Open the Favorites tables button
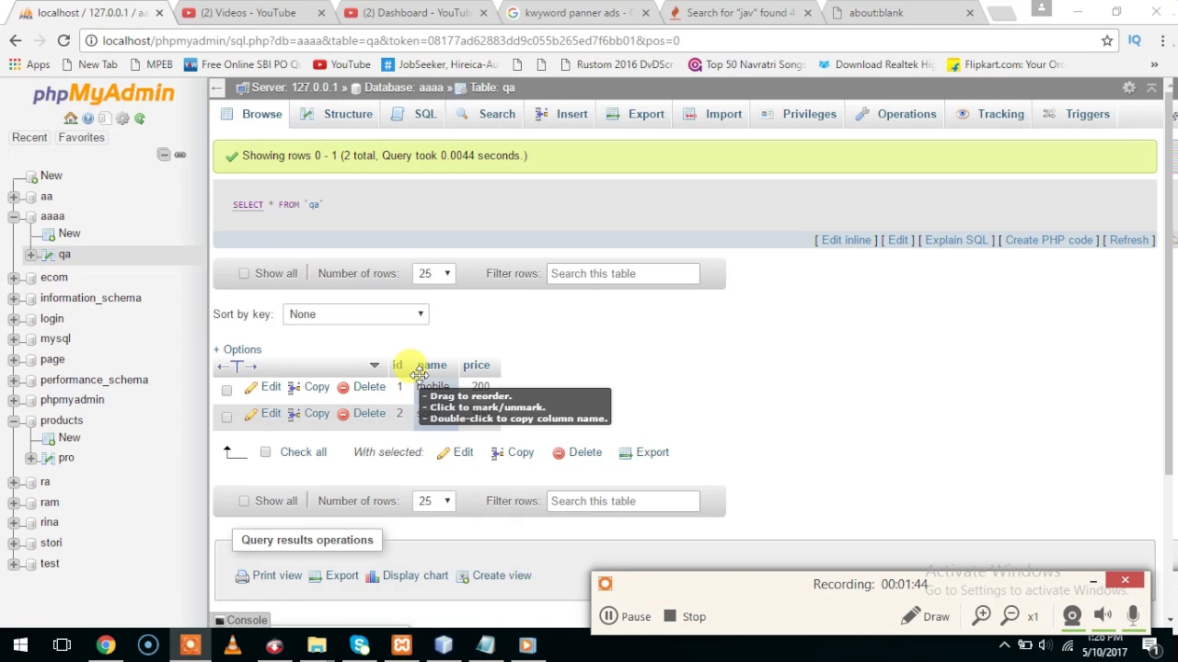Viewport: 1178px width, 662px height. pos(81,138)
